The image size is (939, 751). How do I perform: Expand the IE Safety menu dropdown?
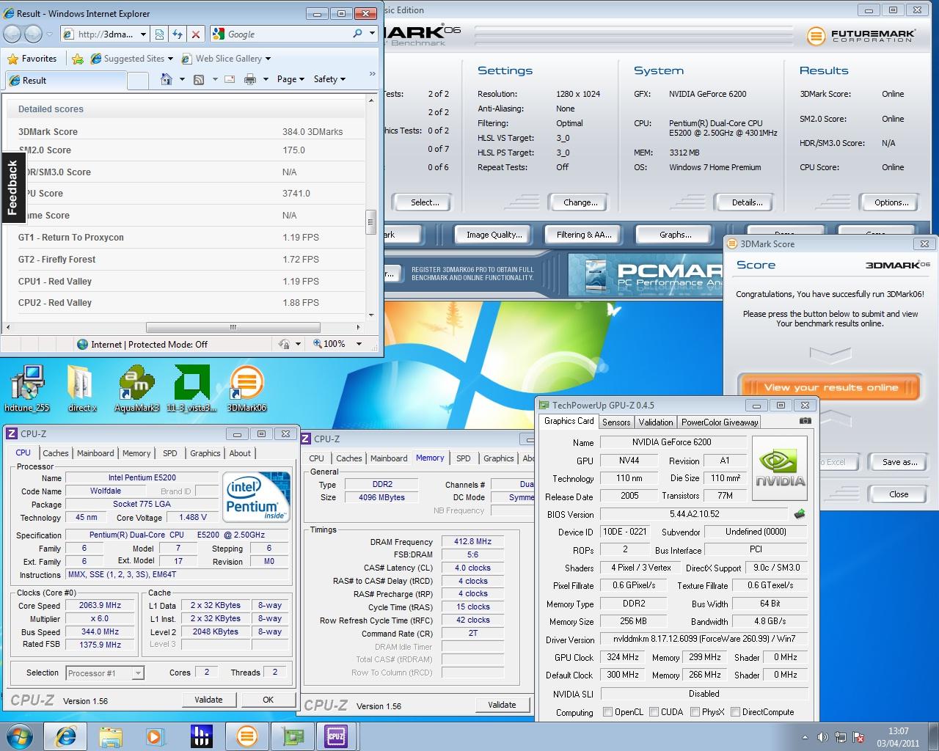pos(329,79)
